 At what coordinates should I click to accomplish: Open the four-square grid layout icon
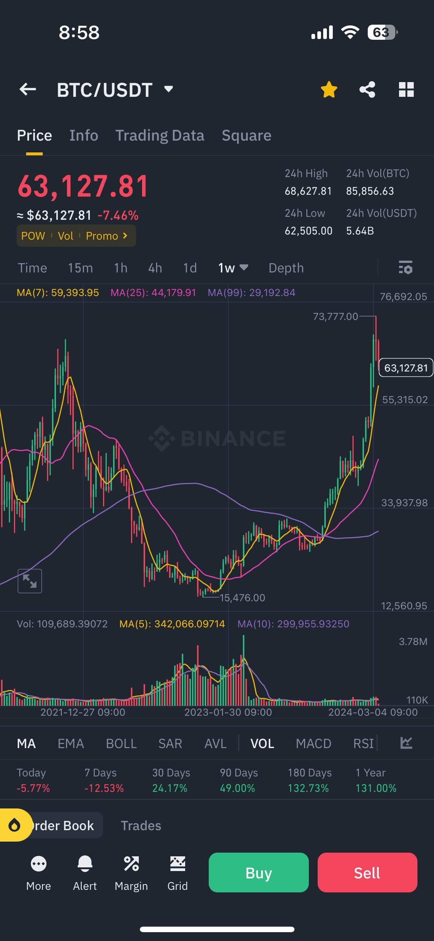coord(406,89)
